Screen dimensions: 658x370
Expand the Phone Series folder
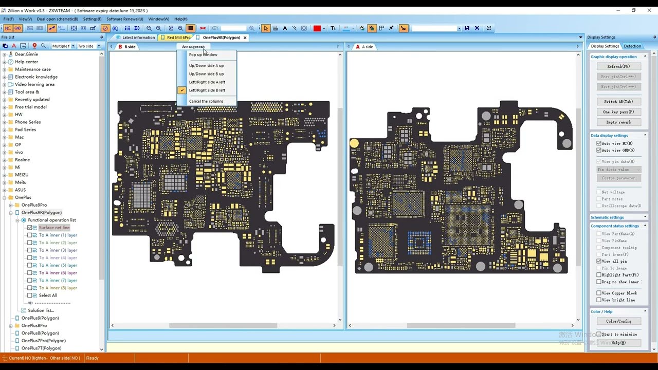pos(4,122)
